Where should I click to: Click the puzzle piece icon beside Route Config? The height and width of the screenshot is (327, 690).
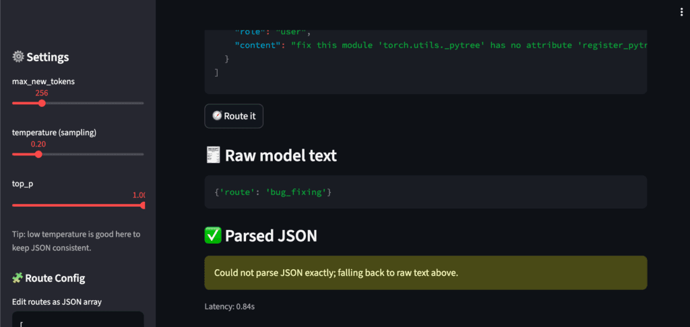click(x=18, y=278)
